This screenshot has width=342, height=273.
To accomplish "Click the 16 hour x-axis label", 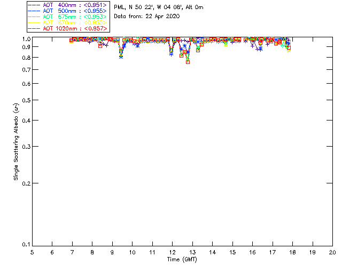I will tap(253, 252).
